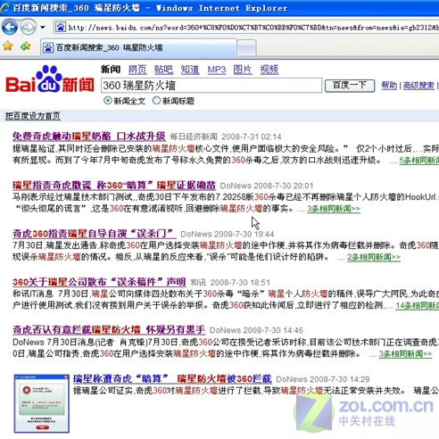Click source text 和讯 2008-7-30 18:51

tap(230, 282)
